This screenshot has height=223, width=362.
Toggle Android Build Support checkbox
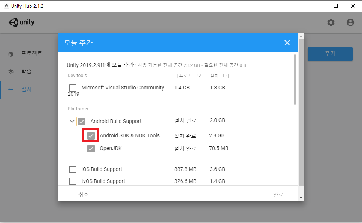(82, 121)
